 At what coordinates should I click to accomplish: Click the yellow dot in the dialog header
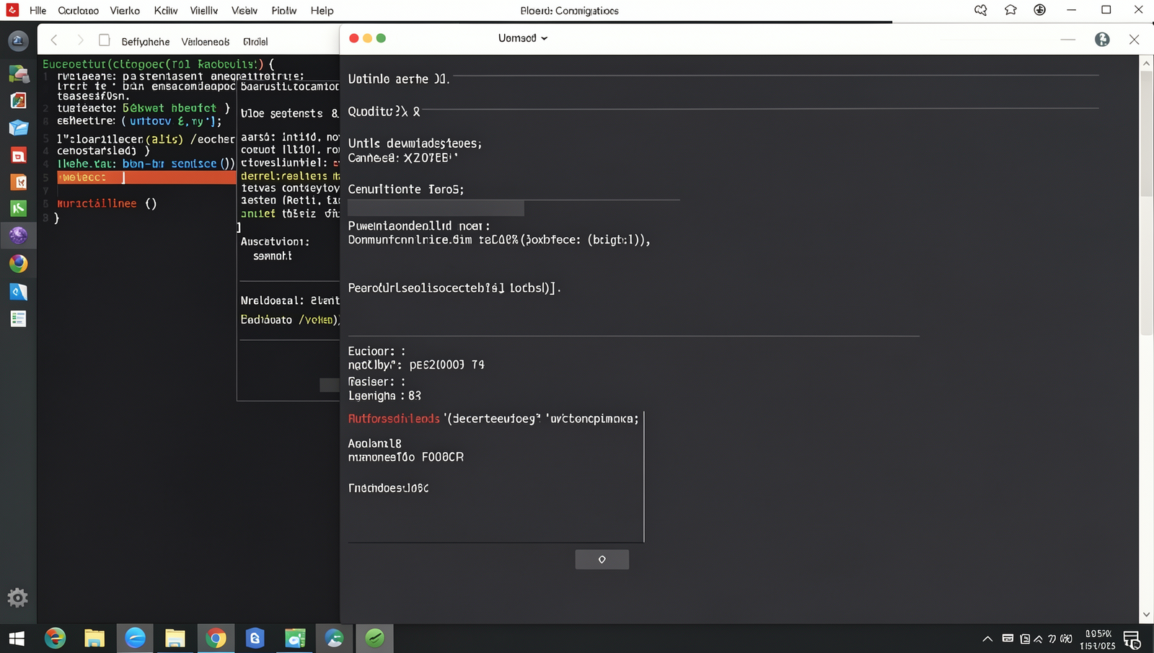(367, 38)
